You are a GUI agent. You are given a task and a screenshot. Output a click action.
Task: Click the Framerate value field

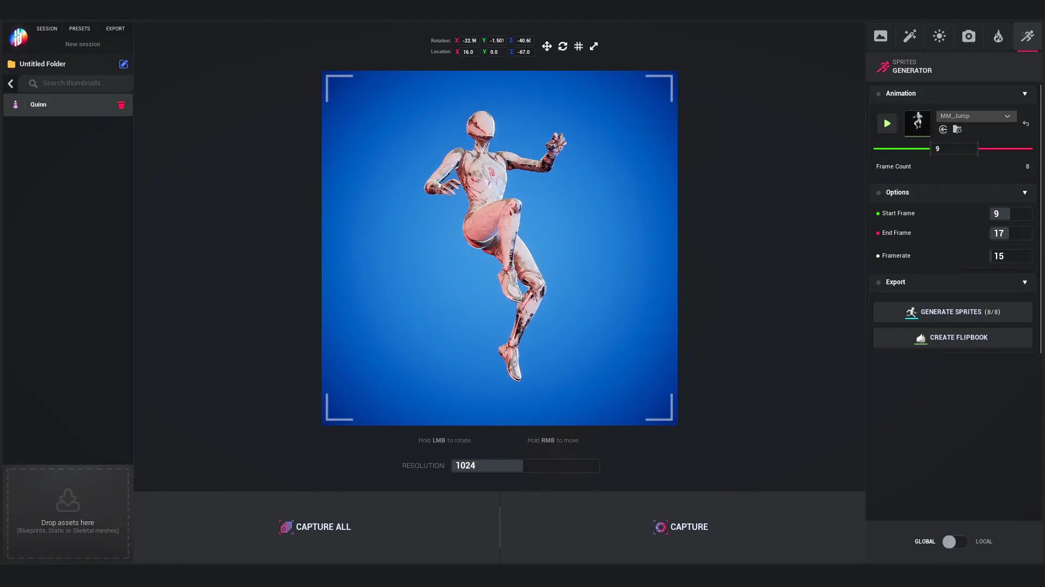click(x=1010, y=257)
